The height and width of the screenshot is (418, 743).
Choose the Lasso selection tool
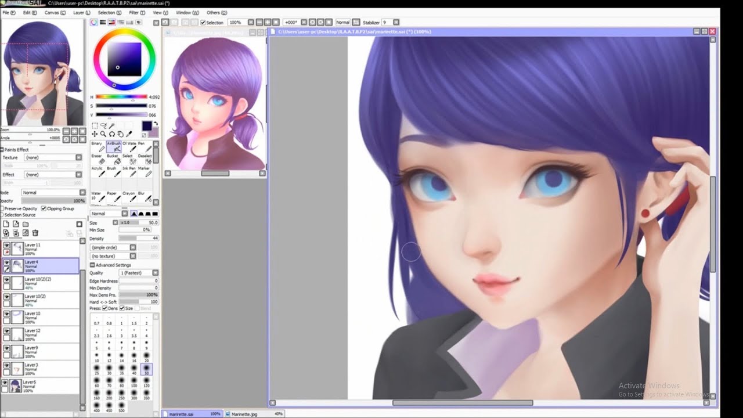tap(103, 125)
